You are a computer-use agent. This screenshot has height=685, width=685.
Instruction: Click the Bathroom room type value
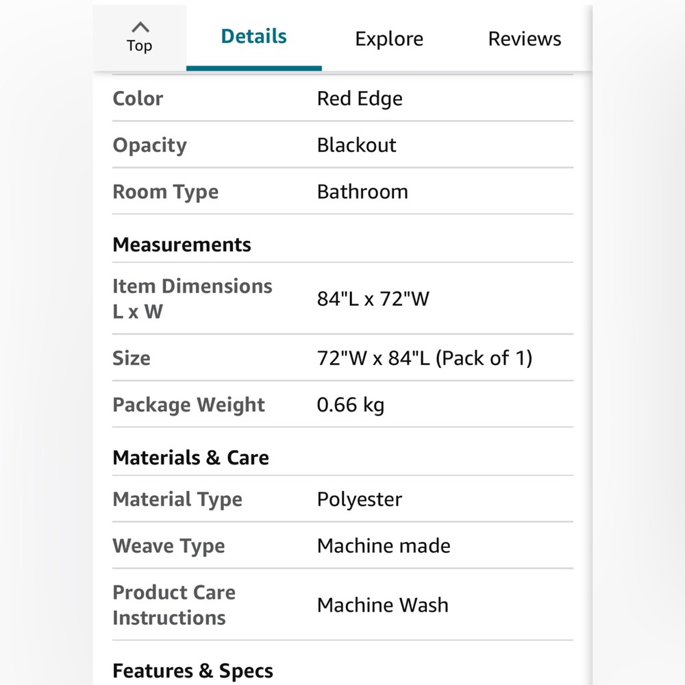(362, 192)
